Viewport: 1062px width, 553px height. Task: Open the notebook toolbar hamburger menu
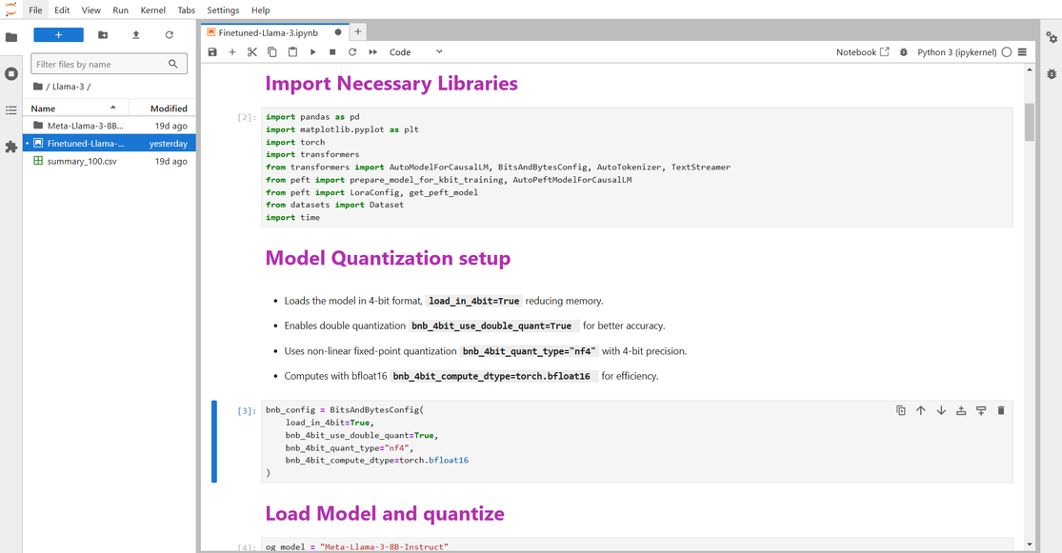tap(1022, 52)
